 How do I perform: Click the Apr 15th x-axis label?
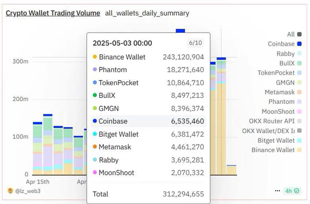click(37, 182)
